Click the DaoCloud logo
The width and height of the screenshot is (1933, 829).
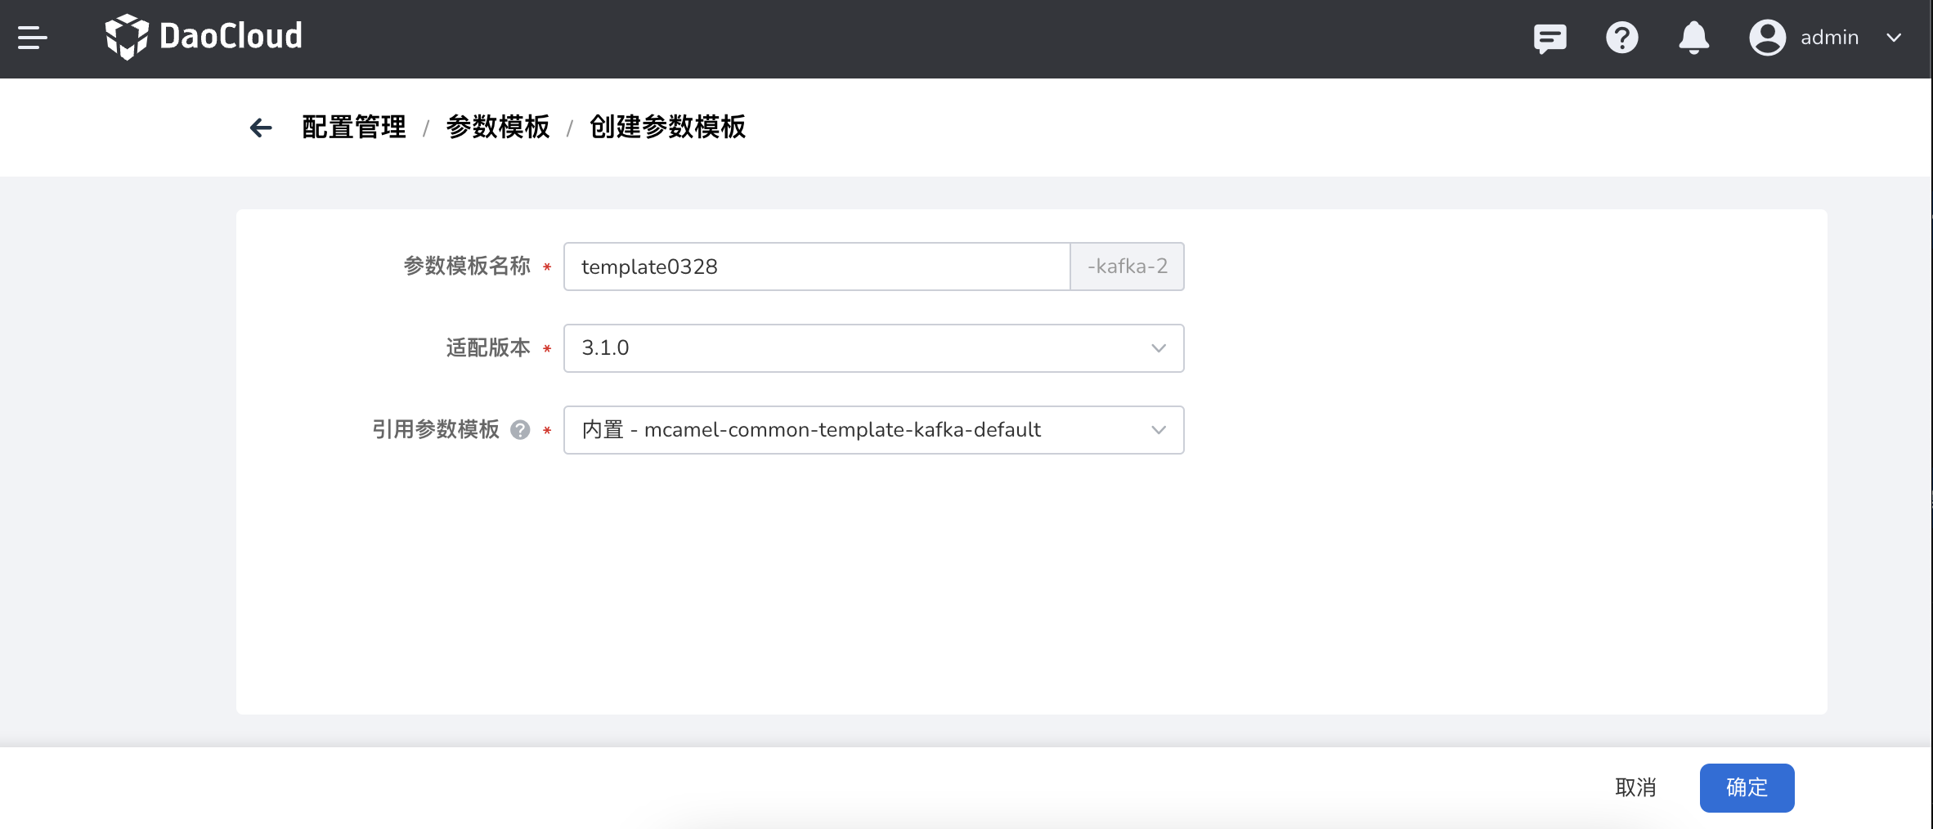204,37
